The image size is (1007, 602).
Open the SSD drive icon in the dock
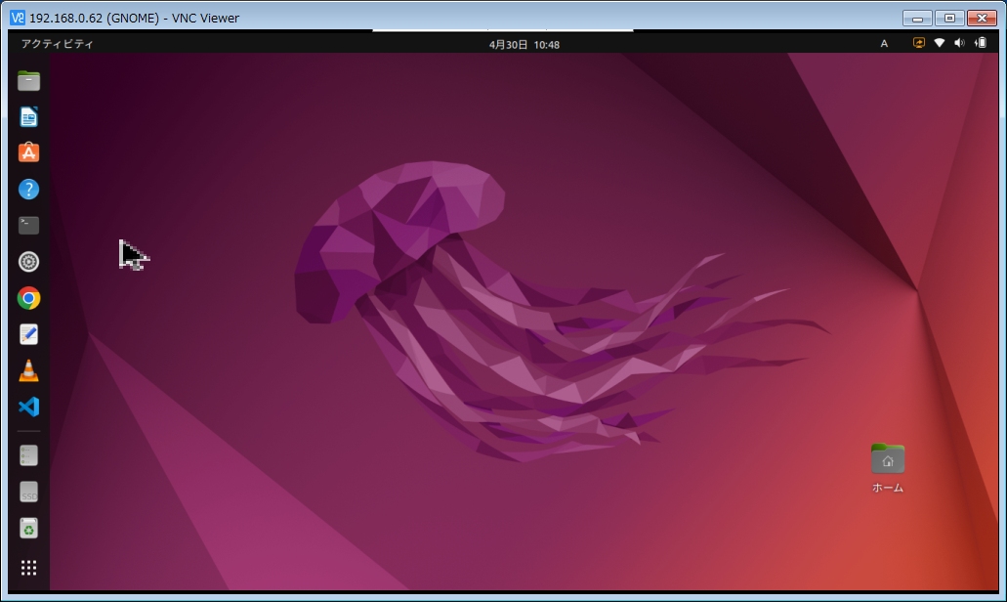29,493
